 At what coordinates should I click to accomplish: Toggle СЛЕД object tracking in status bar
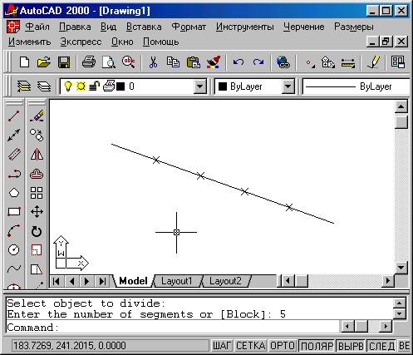pos(381,346)
